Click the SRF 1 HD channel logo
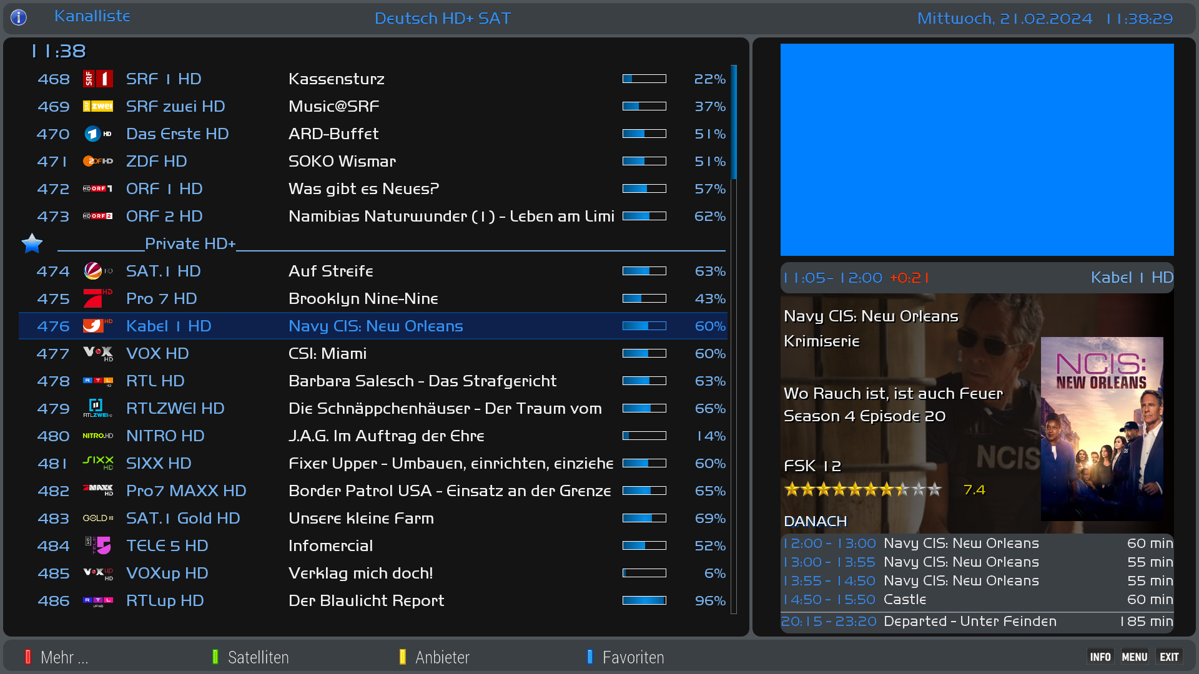 click(98, 79)
